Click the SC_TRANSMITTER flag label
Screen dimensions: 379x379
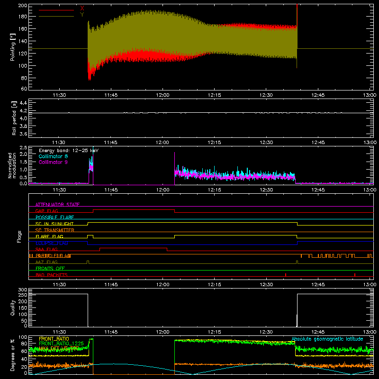[x=55, y=230]
